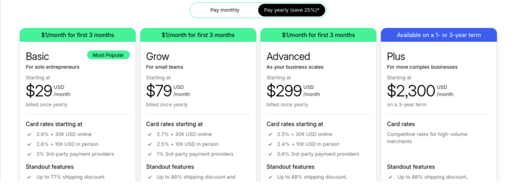The image size is (519, 184).
Task: Click the $2,300 Plus plan price
Action: point(411,91)
